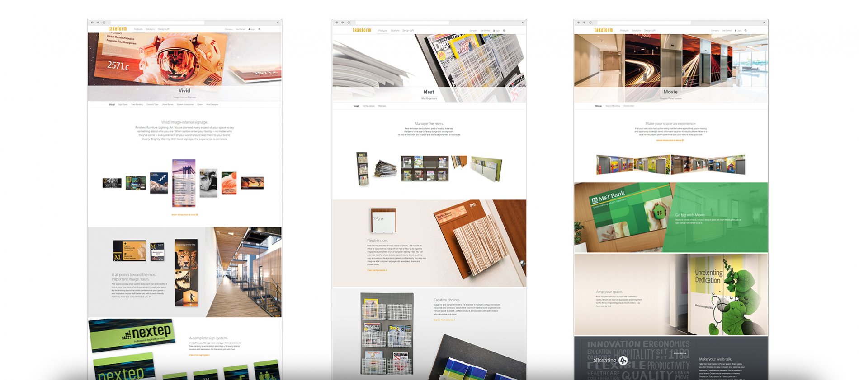Open search icon in the Nest window
The width and height of the screenshot is (859, 380).
pos(504,31)
